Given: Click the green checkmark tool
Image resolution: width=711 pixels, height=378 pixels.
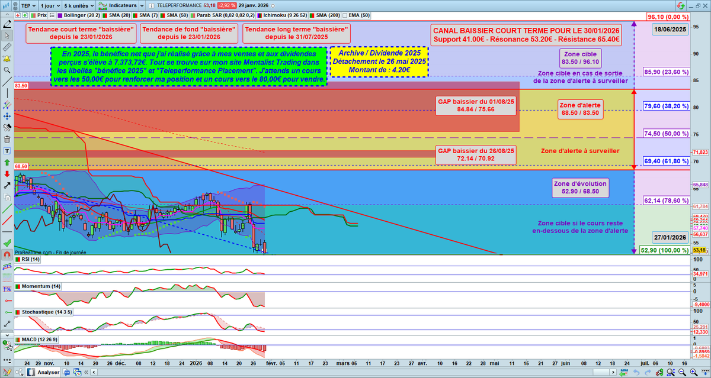Looking at the screenshot, I should coord(7,243).
